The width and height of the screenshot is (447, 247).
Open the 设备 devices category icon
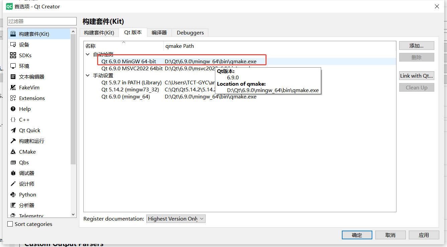13,45
